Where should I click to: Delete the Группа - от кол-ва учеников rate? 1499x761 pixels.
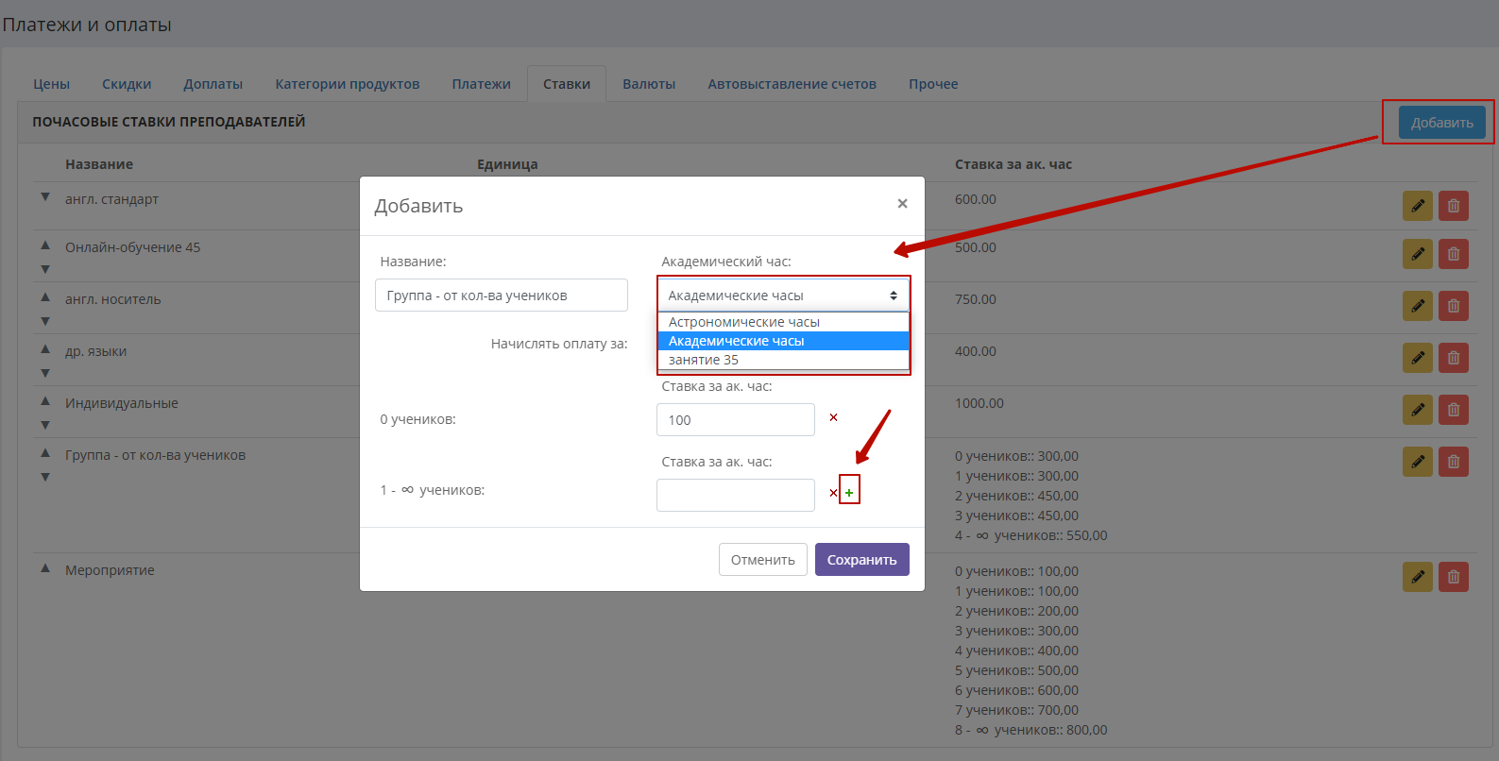tap(1454, 462)
